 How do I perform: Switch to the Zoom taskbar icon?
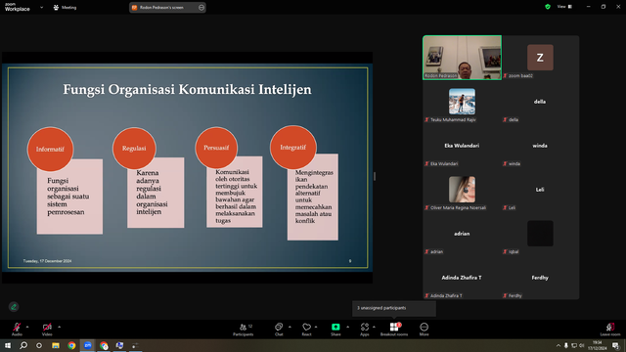(x=87, y=345)
